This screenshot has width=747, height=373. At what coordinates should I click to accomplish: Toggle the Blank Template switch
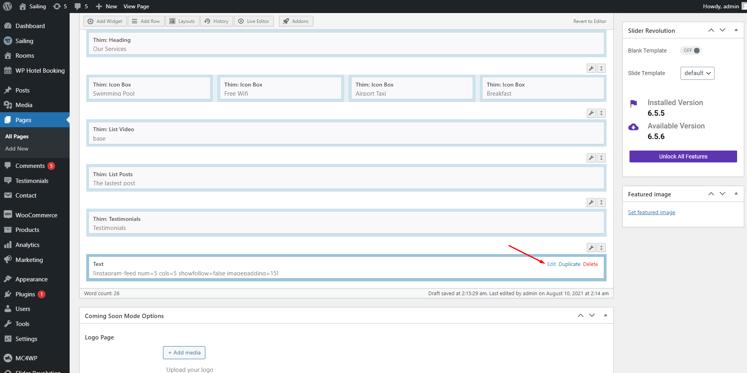[691, 51]
